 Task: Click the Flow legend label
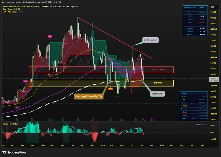click(x=198, y=125)
